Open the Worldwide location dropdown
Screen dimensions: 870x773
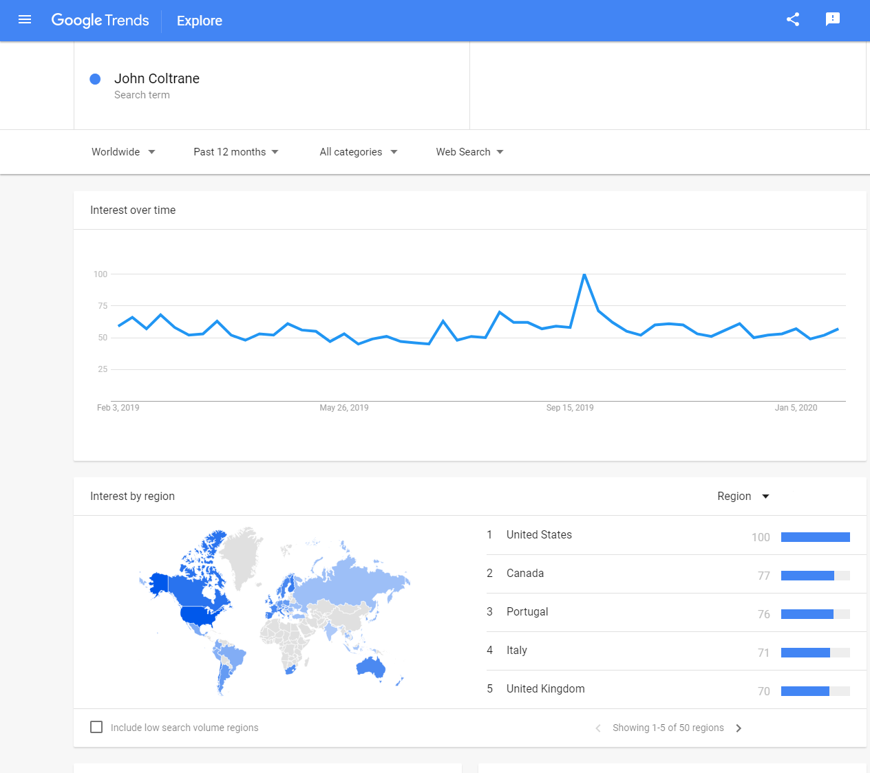(123, 151)
